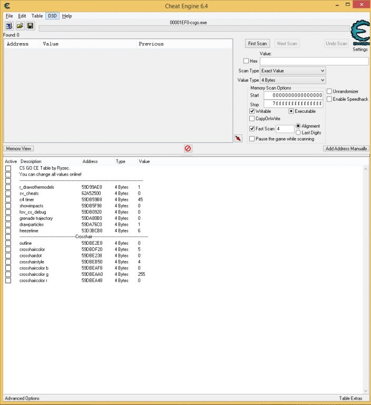Sort results by Address column header
Viewport: 371px width, 405px height.
click(22, 44)
